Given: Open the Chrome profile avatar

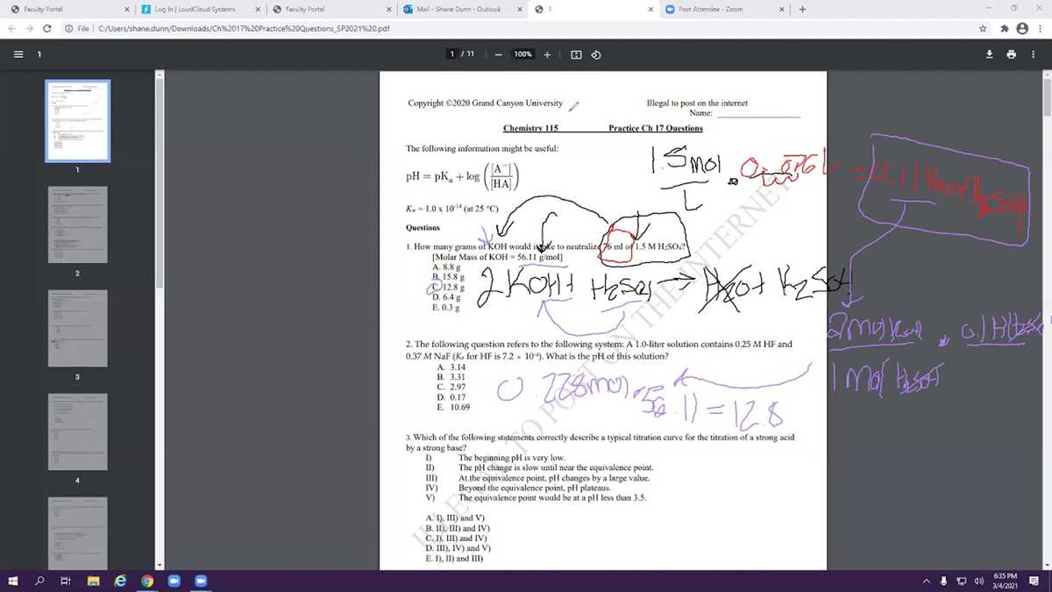Looking at the screenshot, I should [x=1021, y=28].
